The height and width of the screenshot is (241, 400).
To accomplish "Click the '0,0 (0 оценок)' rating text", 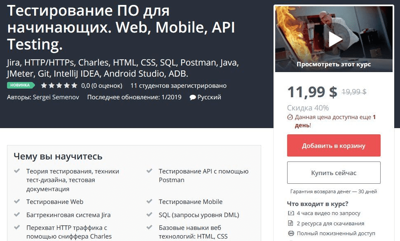I will (x=102, y=86).
